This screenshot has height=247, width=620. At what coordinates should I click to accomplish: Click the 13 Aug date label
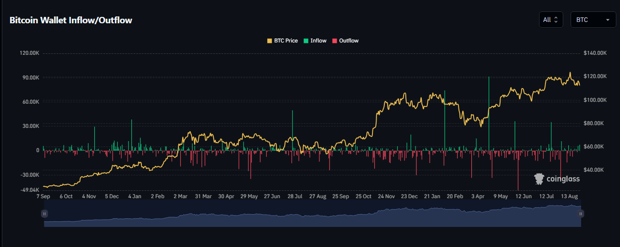click(569, 196)
